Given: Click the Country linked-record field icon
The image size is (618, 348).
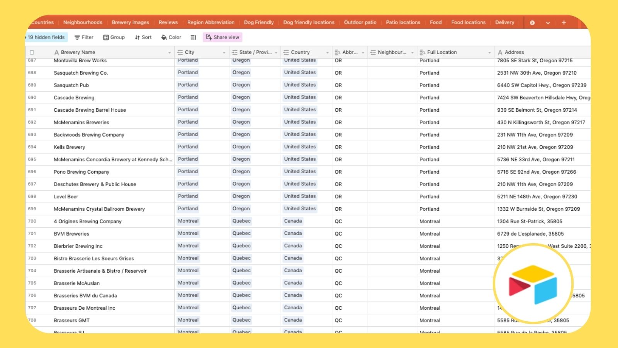Looking at the screenshot, I should 286,52.
